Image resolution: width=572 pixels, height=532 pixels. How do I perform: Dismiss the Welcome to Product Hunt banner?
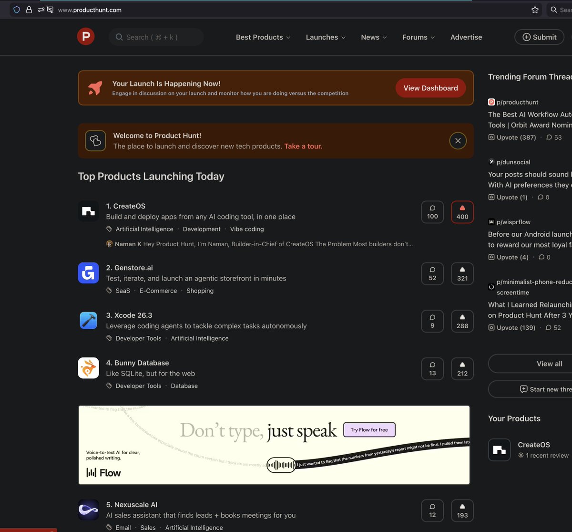458,141
